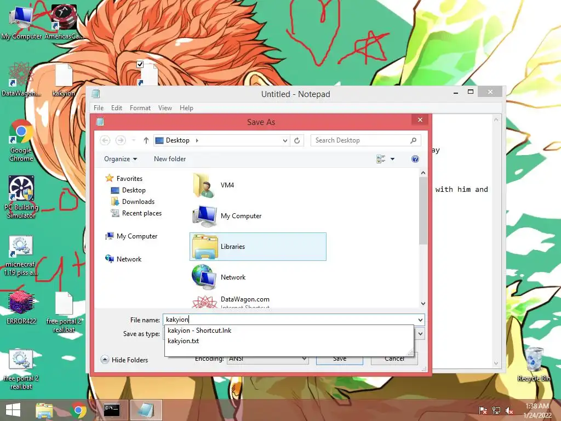Open File Explorer from taskbar
This screenshot has width=561, height=421.
click(x=44, y=410)
